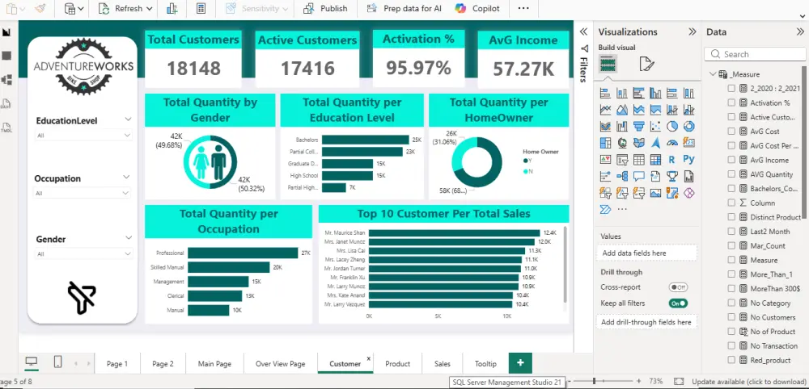Switch to the Product page tab
This screenshot has height=389, width=809.
(397, 363)
